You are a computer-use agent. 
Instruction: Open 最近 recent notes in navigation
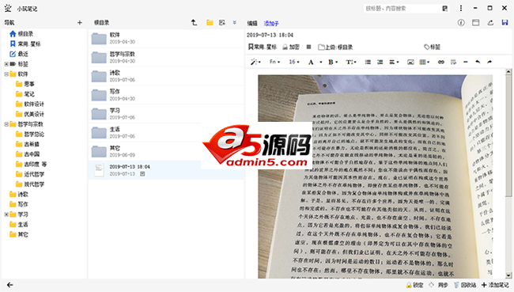19,54
